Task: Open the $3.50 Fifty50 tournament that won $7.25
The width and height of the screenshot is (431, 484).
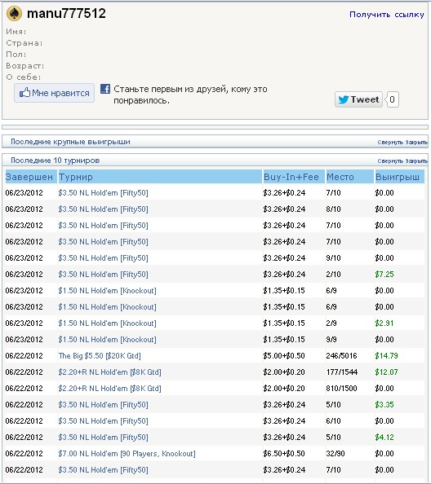Action: click(104, 274)
